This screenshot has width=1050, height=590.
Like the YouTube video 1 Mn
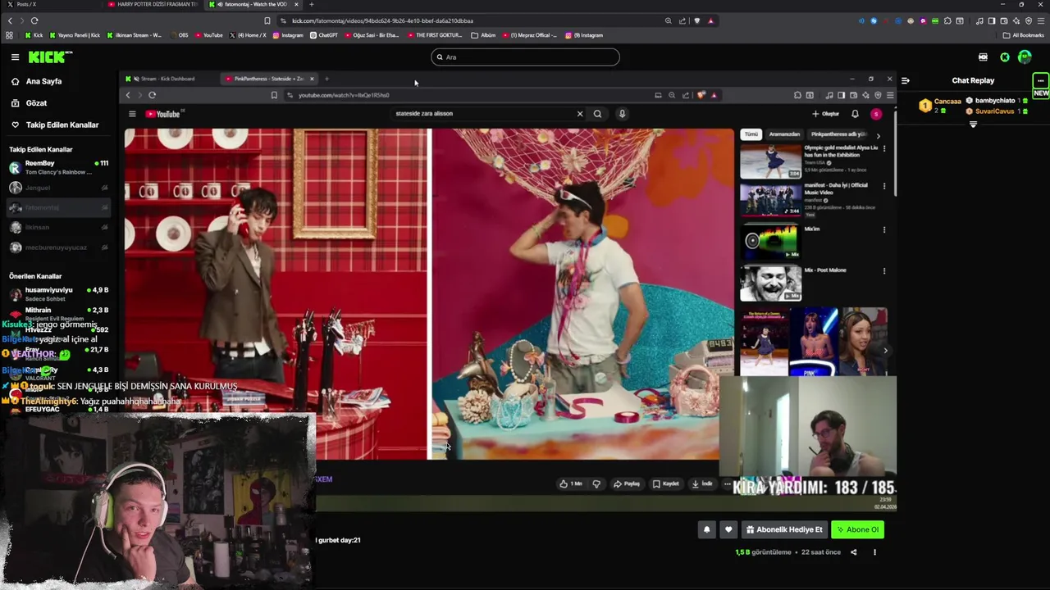(571, 484)
